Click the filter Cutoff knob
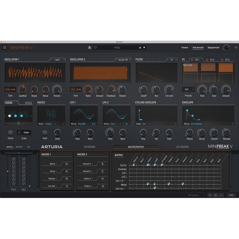 click(143, 90)
